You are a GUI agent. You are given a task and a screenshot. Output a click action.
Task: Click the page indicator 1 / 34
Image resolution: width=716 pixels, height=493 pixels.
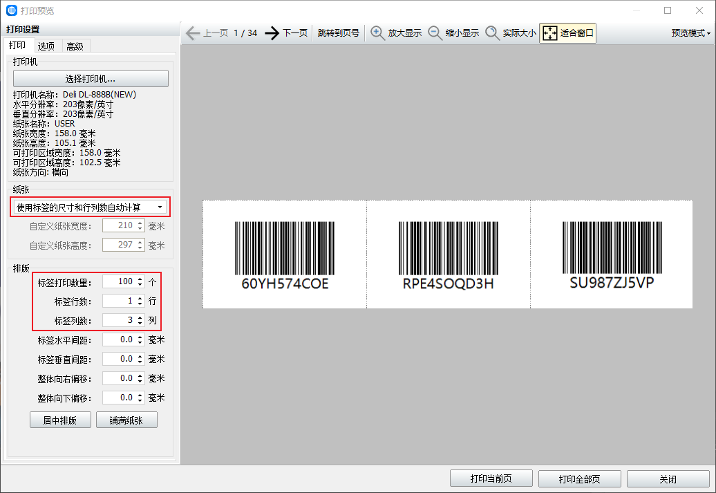point(245,33)
